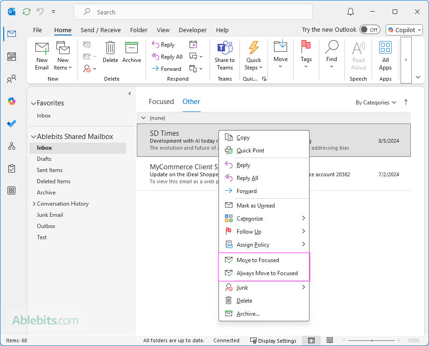
Task: Open the Folder ribbon tab
Action: tap(139, 30)
